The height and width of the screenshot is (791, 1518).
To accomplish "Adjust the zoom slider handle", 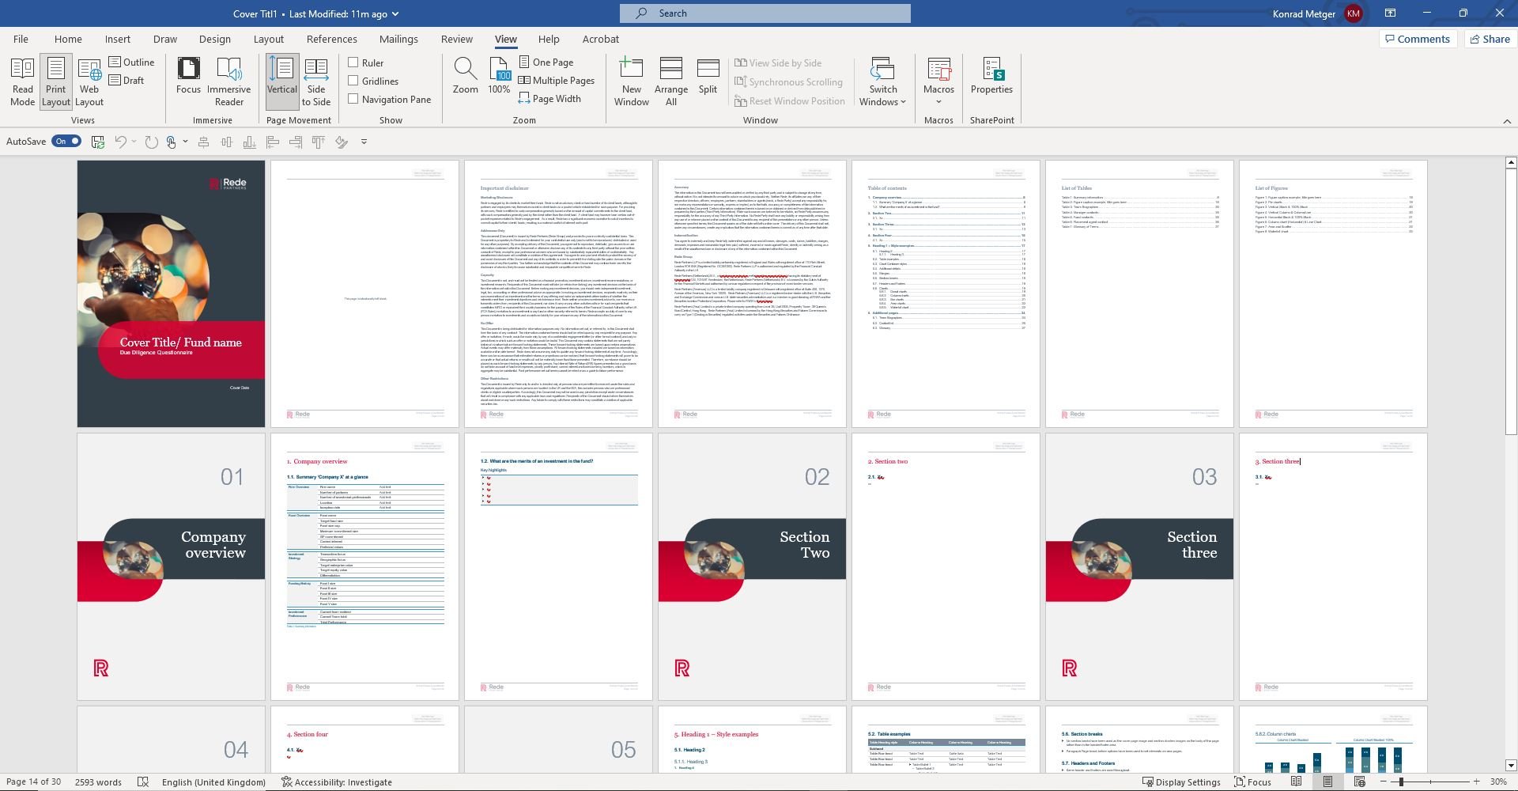I will (x=1401, y=782).
